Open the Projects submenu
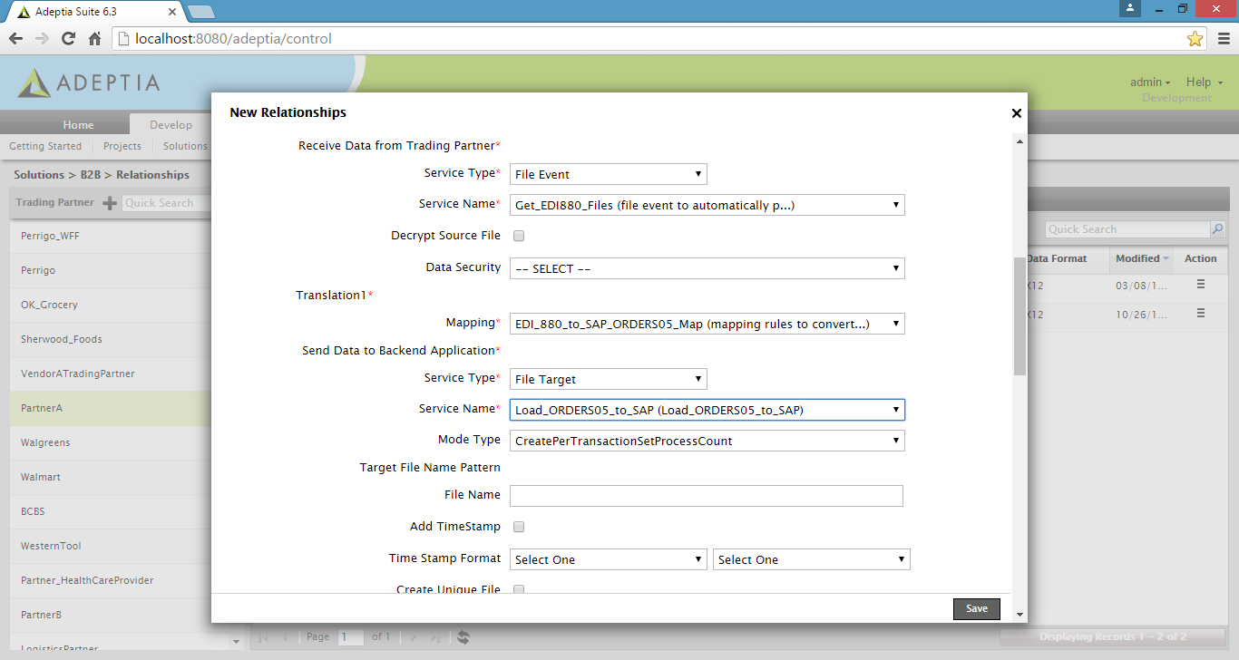The image size is (1239, 660). point(122,146)
